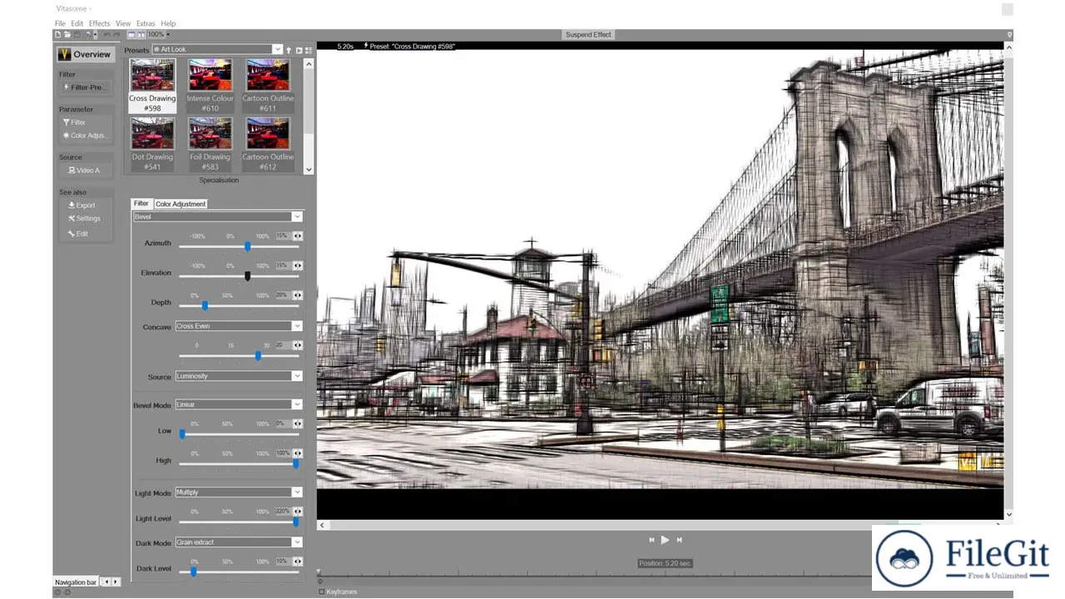
Task: Expand the Dark Mode Grain extract dropdown
Action: pos(239,542)
